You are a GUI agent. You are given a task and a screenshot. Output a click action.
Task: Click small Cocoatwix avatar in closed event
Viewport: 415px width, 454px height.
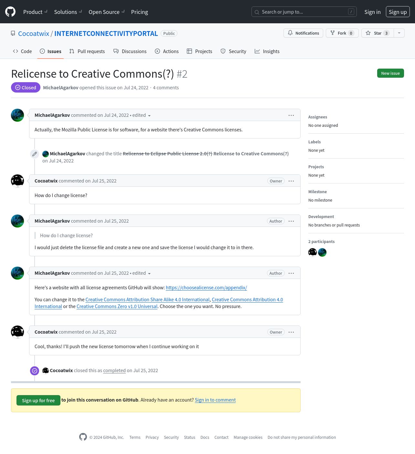[x=46, y=371]
